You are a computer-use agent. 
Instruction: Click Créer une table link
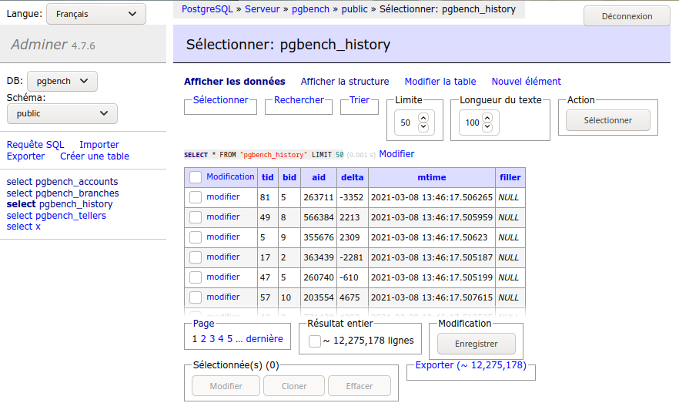[95, 156]
